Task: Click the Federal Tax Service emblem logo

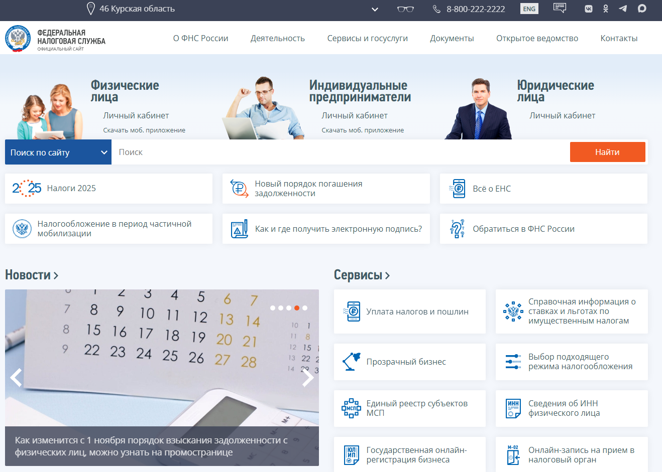Action: 18,39
